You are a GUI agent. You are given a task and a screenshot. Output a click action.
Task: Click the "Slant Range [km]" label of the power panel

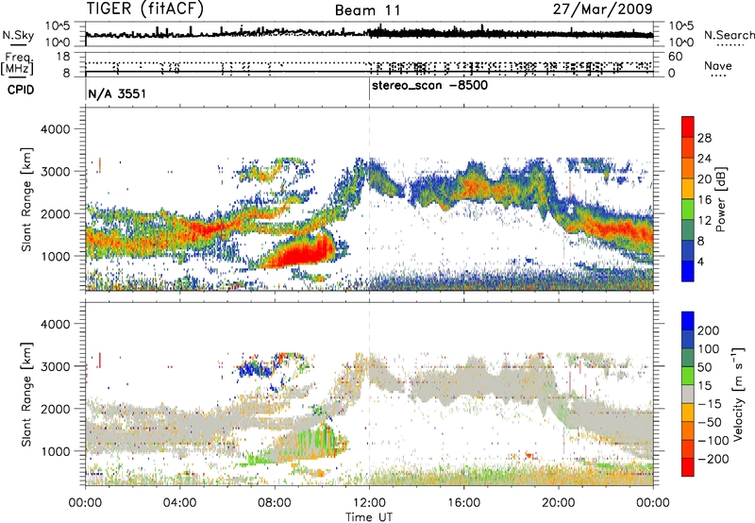(x=26, y=199)
